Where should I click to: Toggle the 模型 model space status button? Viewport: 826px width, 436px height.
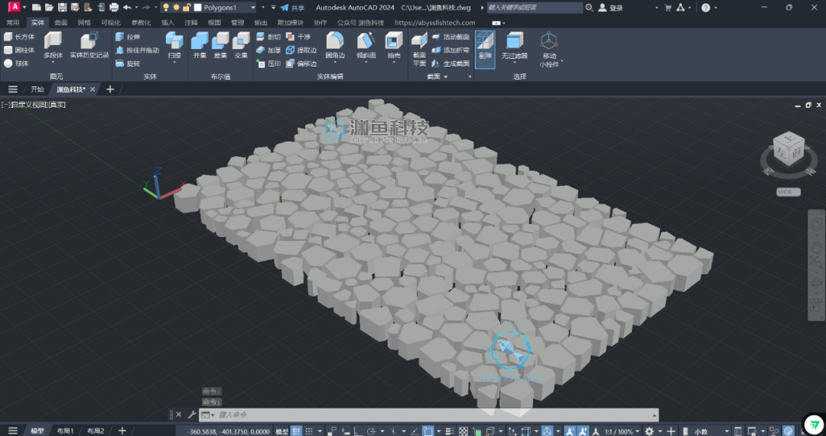[281, 431]
